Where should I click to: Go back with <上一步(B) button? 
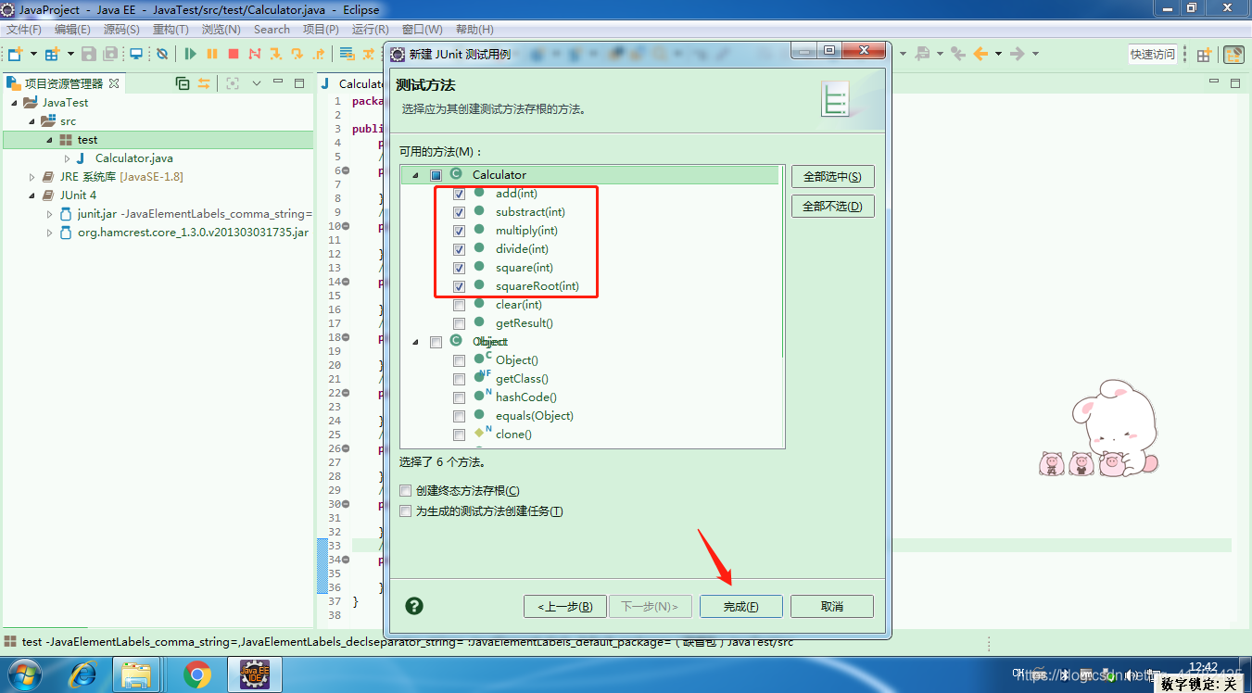tap(565, 607)
